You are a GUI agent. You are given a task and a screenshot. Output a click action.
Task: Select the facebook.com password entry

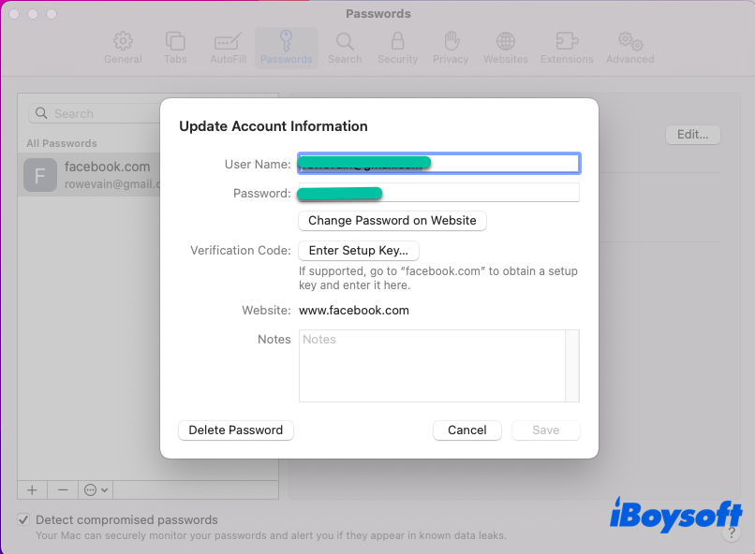tap(90, 175)
